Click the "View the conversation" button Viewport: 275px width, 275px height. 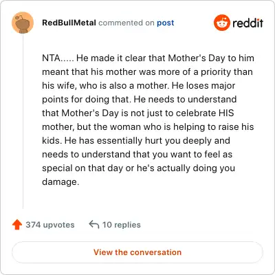(x=137, y=252)
